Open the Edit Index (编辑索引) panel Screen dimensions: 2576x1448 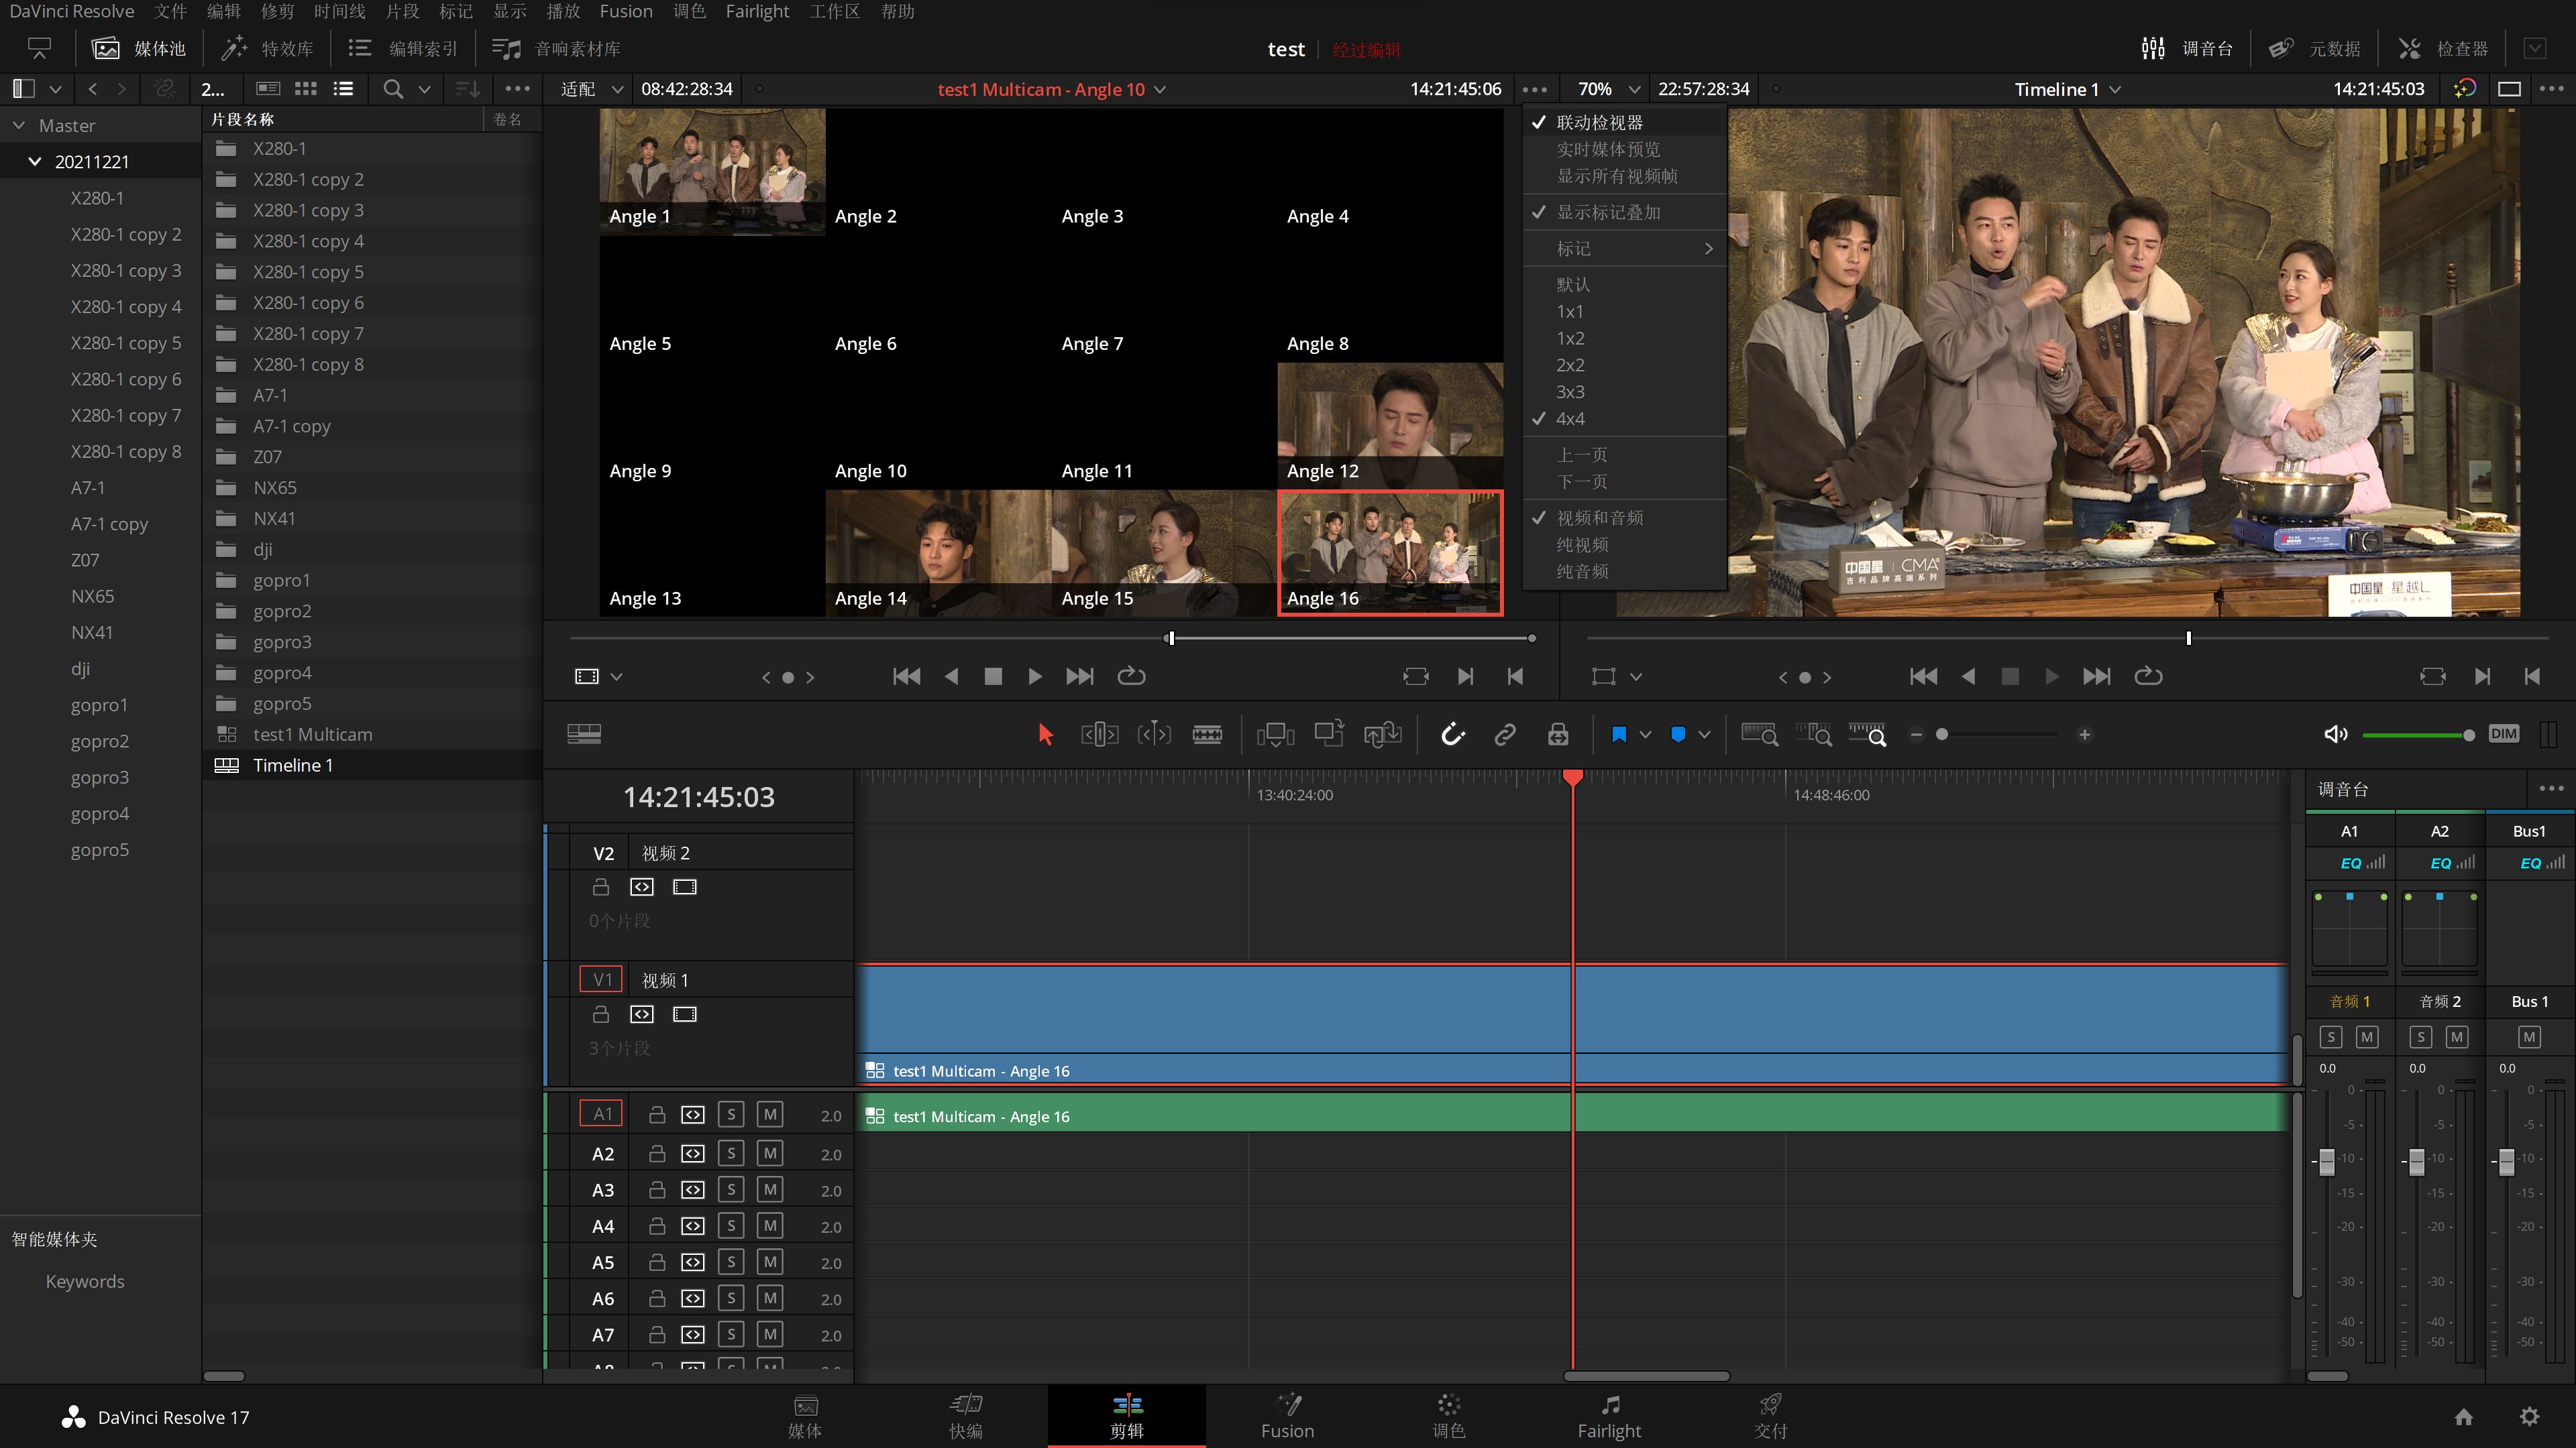pyautogui.click(x=402, y=48)
